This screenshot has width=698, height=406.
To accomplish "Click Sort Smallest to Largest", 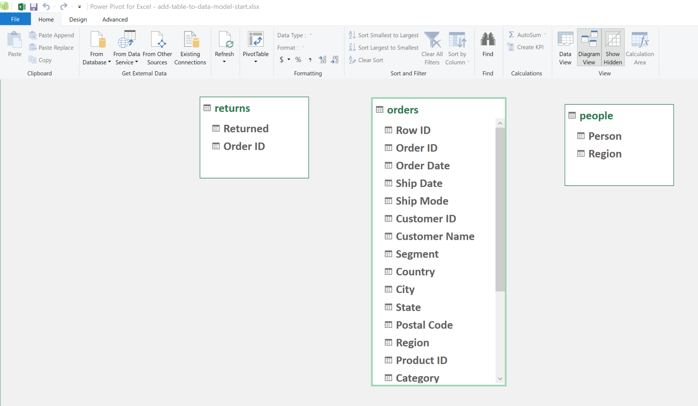I will [x=383, y=35].
